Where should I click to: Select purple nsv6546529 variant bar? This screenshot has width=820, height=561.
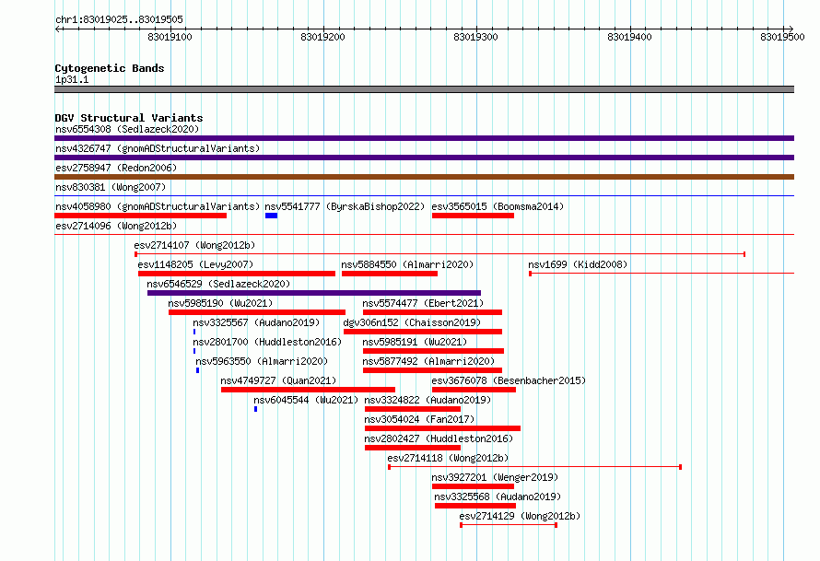(x=314, y=293)
